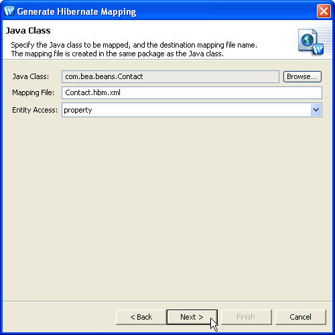Cancel the Generate Hibernate Mapping wizard
The width and height of the screenshot is (335, 335).
click(301, 317)
